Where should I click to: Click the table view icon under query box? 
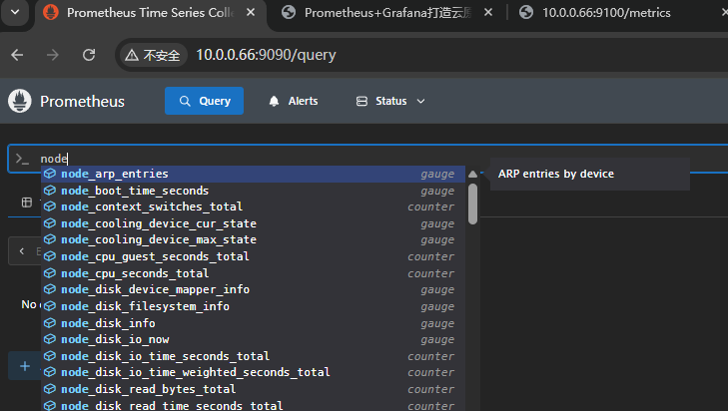[27, 203]
